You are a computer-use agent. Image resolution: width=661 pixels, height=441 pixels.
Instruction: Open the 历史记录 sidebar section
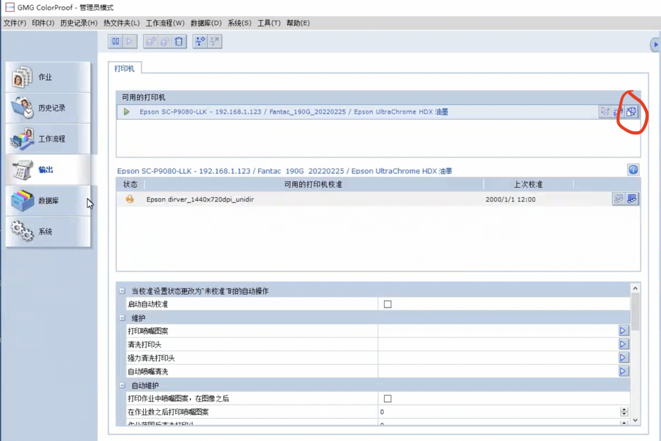pyautogui.click(x=48, y=108)
